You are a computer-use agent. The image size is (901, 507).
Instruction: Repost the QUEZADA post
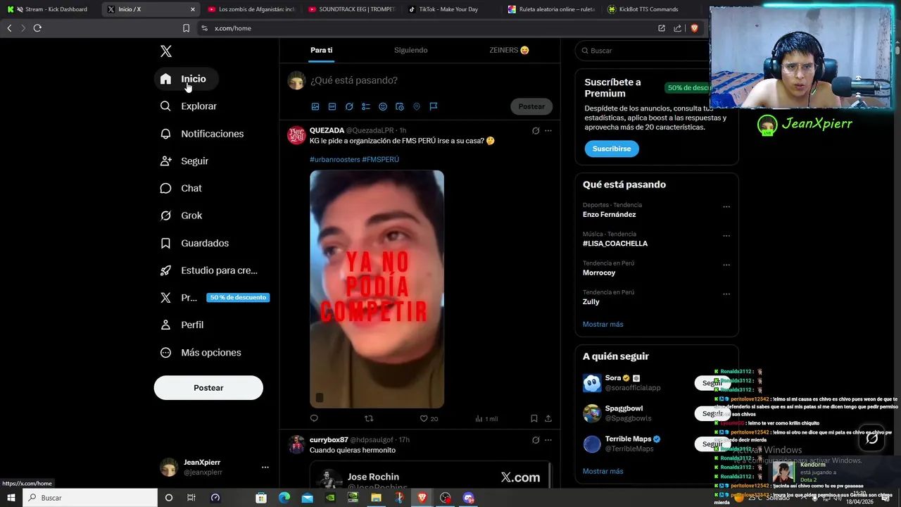pyautogui.click(x=369, y=418)
